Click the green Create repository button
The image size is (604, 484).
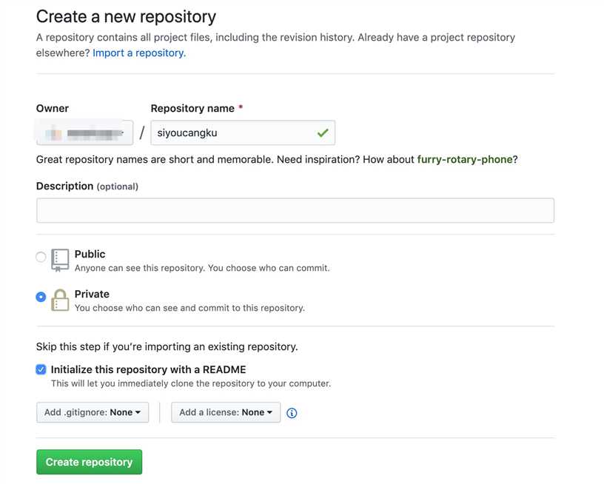89,462
